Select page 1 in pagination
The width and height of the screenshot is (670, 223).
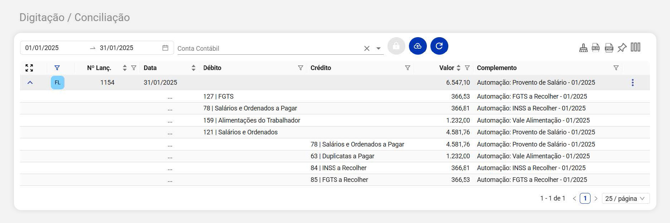[x=585, y=198]
